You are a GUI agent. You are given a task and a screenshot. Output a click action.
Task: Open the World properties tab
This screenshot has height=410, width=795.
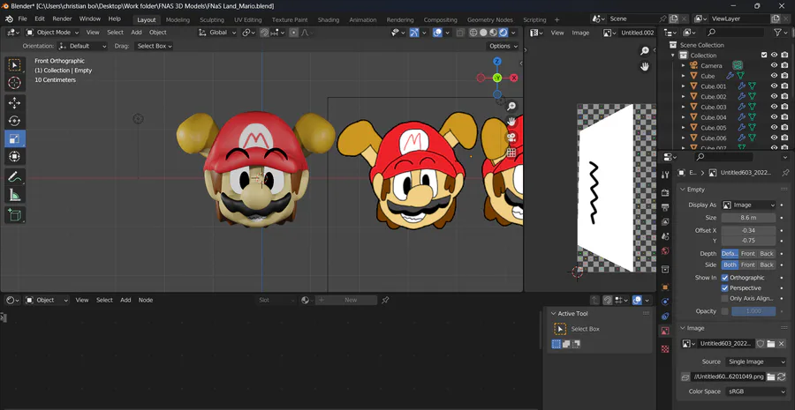(x=665, y=251)
